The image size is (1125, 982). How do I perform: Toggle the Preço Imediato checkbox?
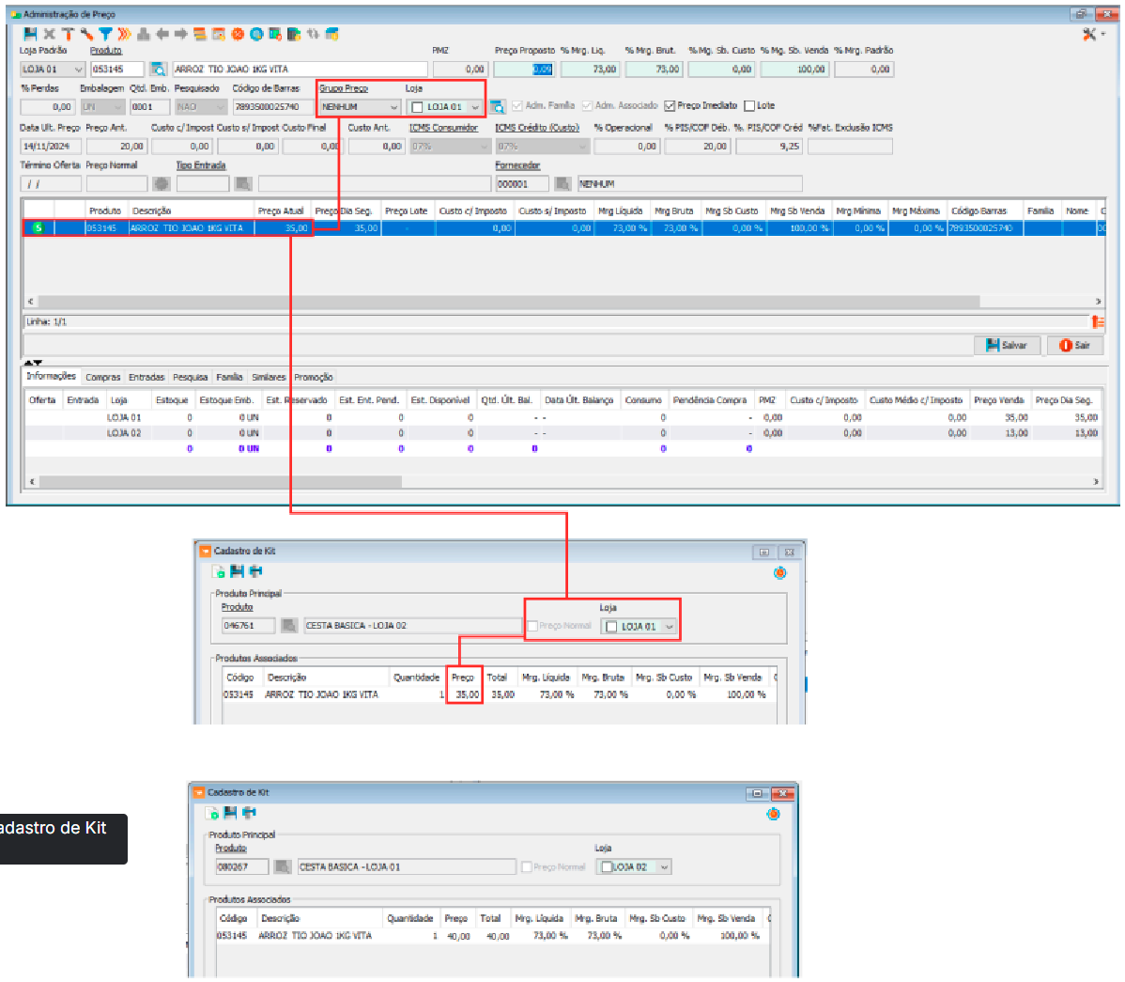tap(670, 105)
